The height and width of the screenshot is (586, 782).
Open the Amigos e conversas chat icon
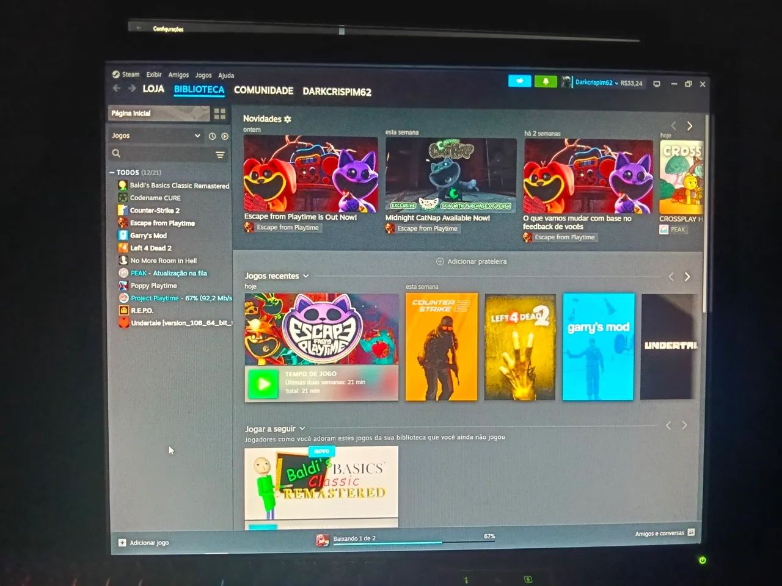[691, 532]
